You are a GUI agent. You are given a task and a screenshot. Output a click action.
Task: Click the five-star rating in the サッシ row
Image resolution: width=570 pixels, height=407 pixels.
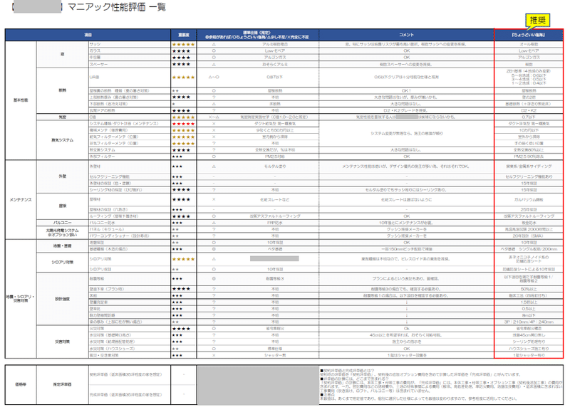[x=184, y=44]
